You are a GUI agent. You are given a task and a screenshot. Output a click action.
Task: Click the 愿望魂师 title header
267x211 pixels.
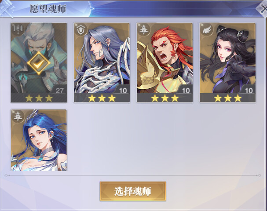48,9
